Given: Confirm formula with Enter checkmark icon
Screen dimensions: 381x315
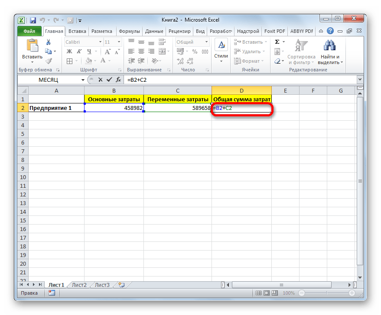Looking at the screenshot, I should point(109,80).
